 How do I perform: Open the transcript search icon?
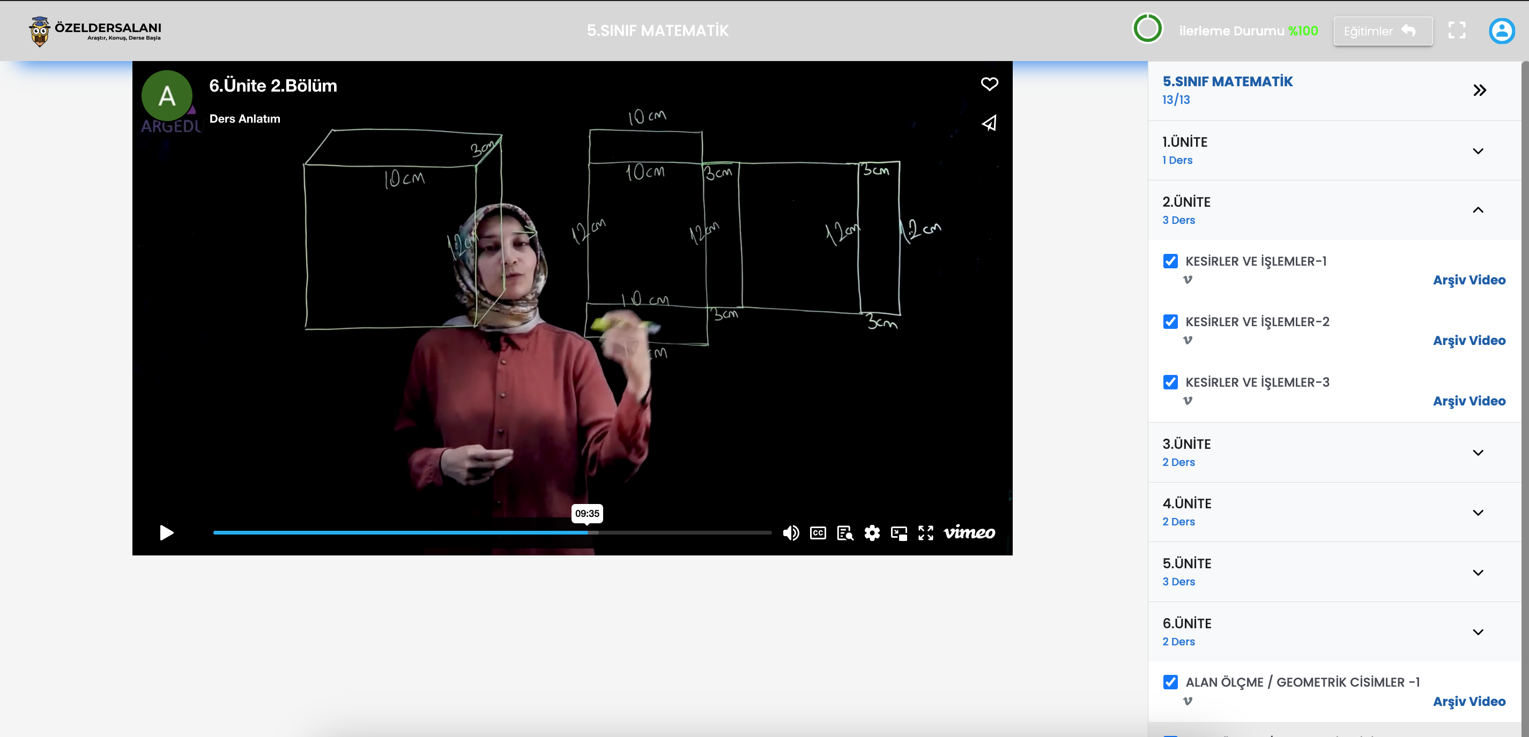pyautogui.click(x=844, y=533)
